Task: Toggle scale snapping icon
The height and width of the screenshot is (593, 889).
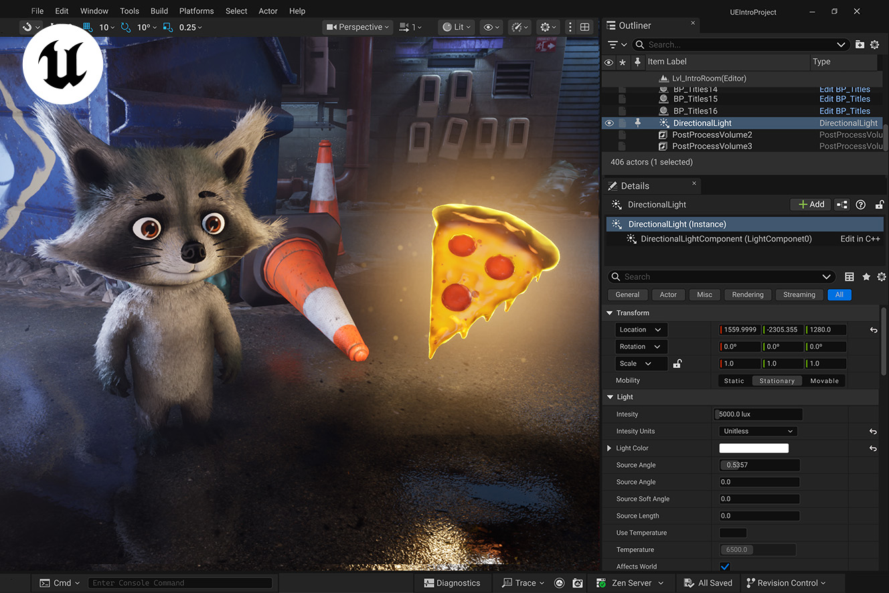Action: tap(168, 27)
